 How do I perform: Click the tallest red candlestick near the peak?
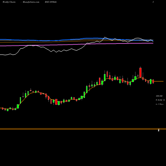coord(140,72)
